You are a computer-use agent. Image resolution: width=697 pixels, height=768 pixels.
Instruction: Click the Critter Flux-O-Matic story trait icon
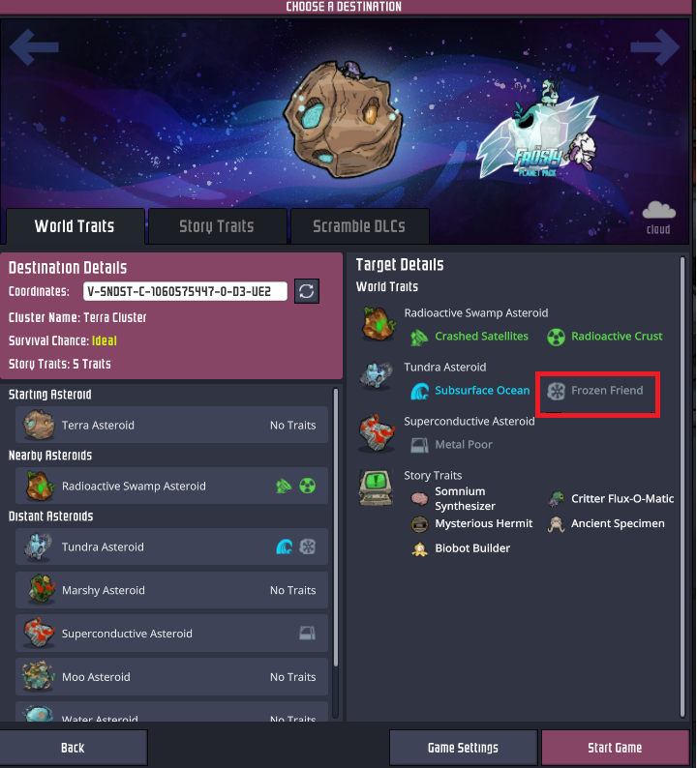pos(556,498)
